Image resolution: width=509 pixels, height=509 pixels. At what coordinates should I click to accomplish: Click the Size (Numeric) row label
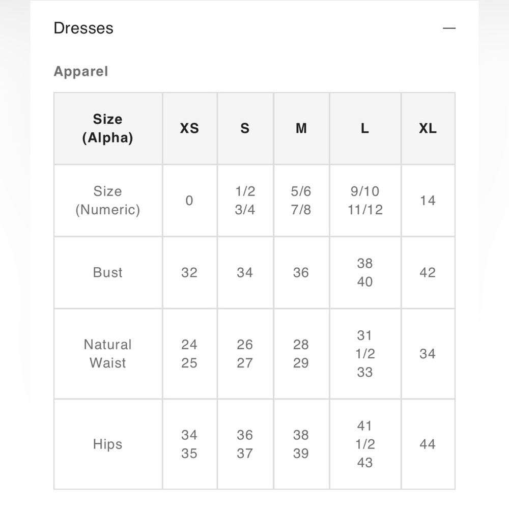[107, 201]
